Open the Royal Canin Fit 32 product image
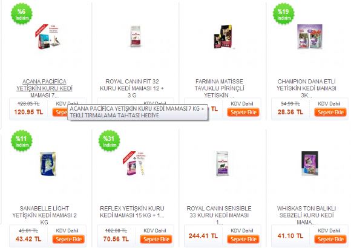Screen dimensions: 351x248 136,36
